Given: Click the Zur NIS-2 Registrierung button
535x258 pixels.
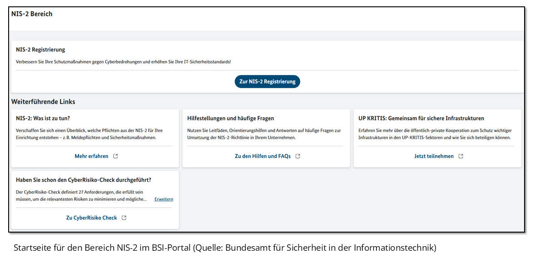Looking at the screenshot, I should pos(267,82).
